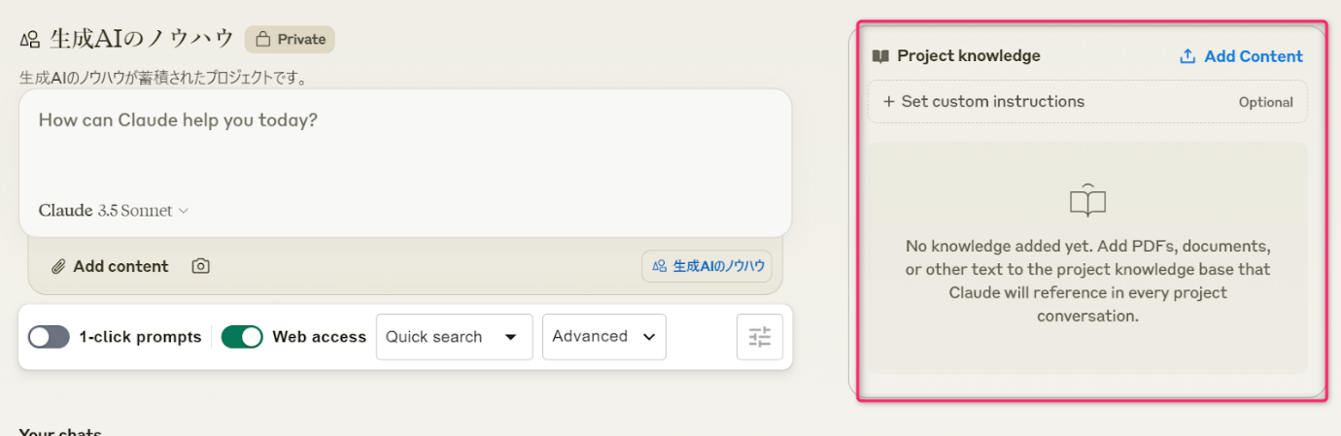Click the paperclip Add content icon
Image resolution: width=1341 pixels, height=436 pixels.
[58, 266]
